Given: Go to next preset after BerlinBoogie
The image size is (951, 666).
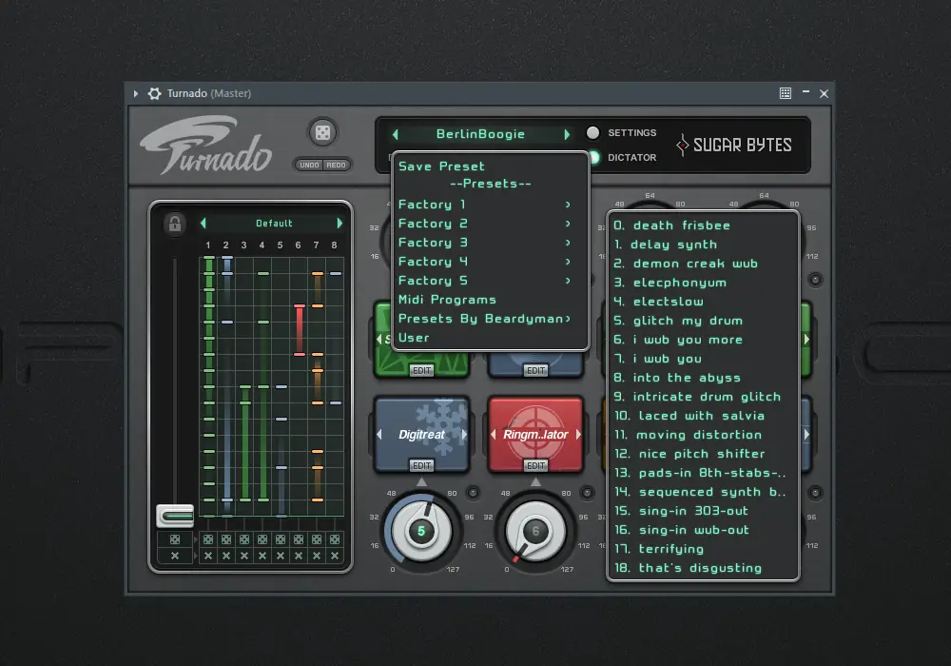Looking at the screenshot, I should (x=567, y=134).
